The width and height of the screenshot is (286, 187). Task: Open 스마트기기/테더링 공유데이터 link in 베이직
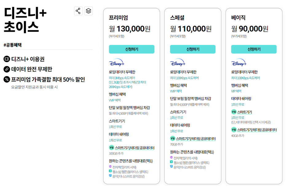(257, 130)
